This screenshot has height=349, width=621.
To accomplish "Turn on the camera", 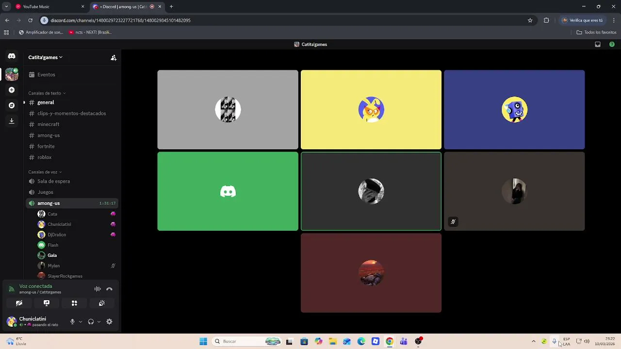I will (19, 303).
